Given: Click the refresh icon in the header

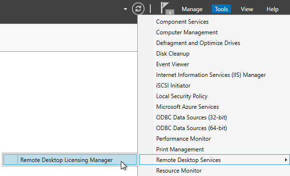Looking at the screenshot, I should 138,9.
